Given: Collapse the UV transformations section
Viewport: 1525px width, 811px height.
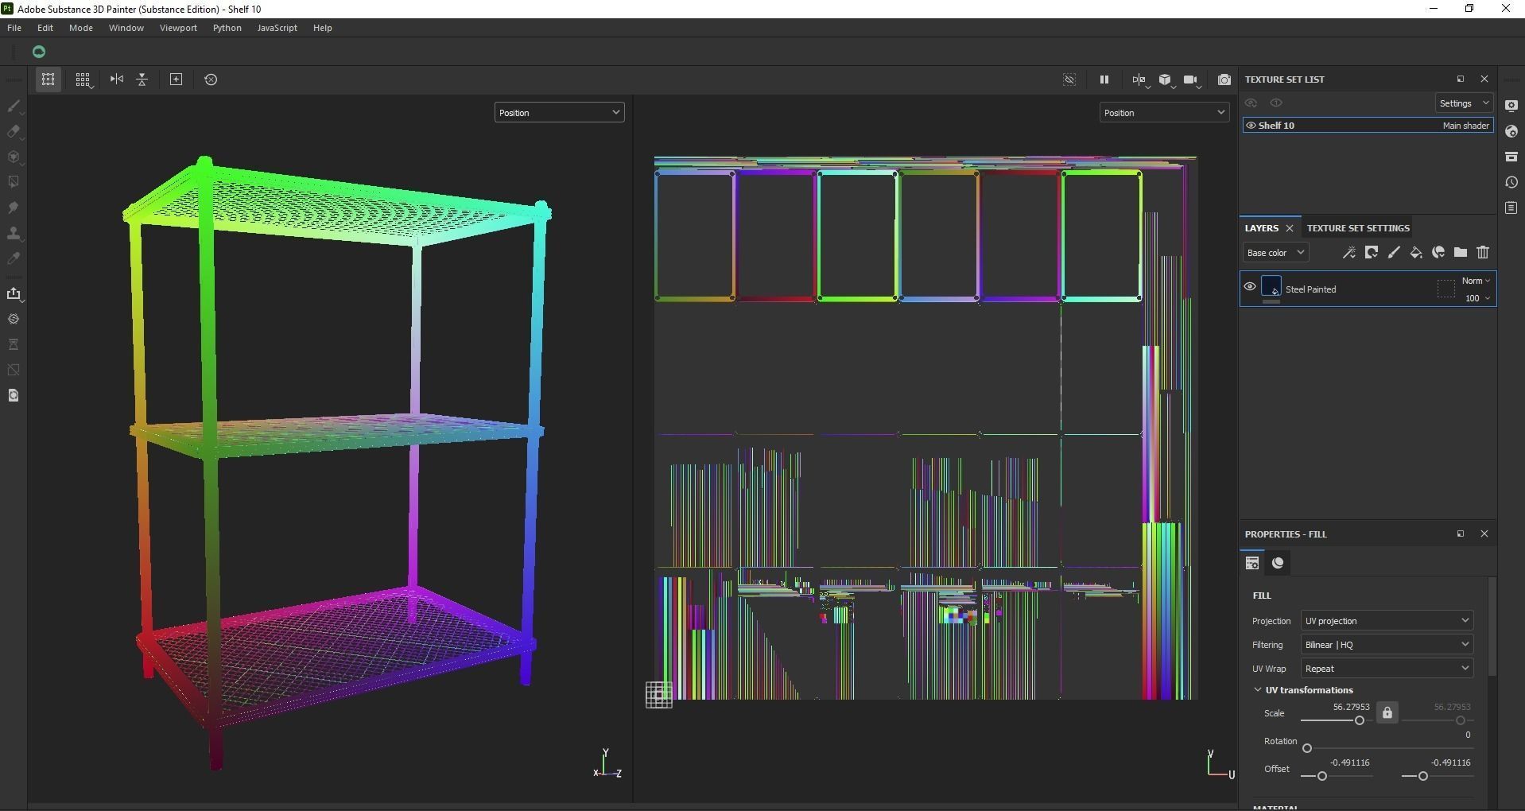Looking at the screenshot, I should pos(1258,690).
